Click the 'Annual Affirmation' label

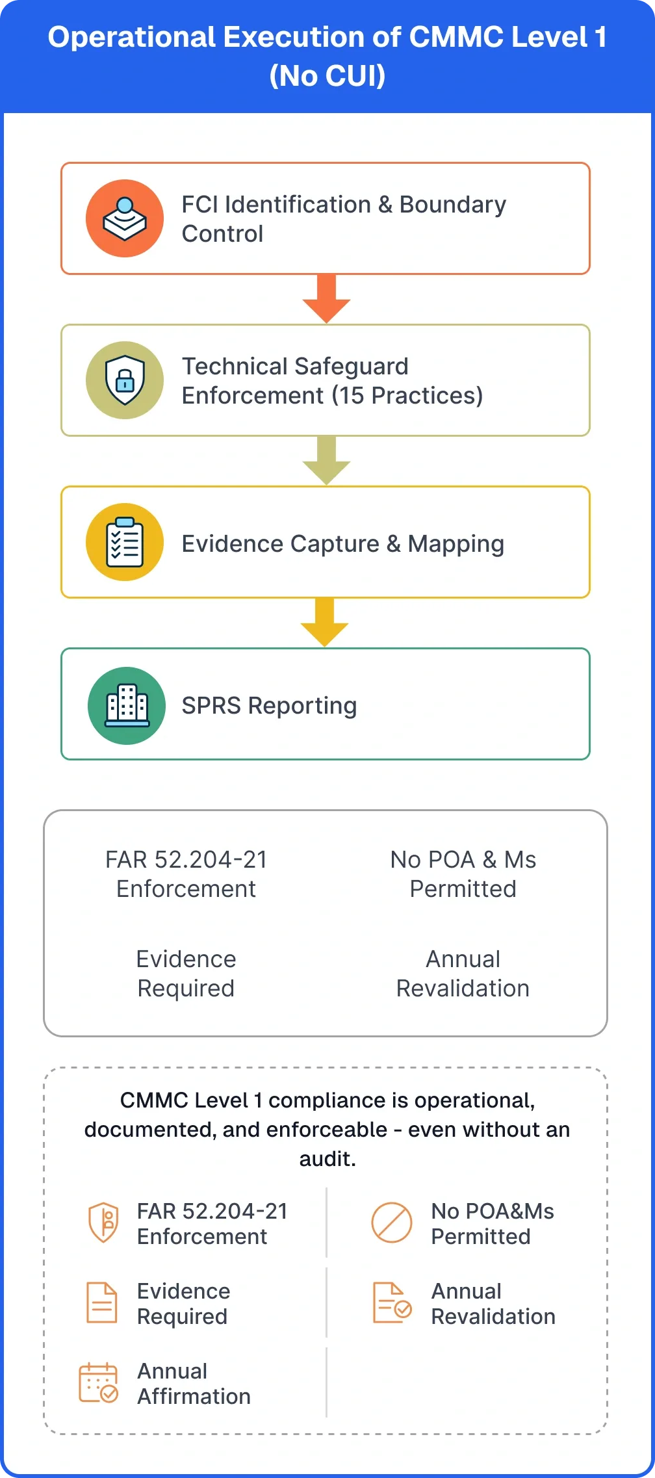194,1384
